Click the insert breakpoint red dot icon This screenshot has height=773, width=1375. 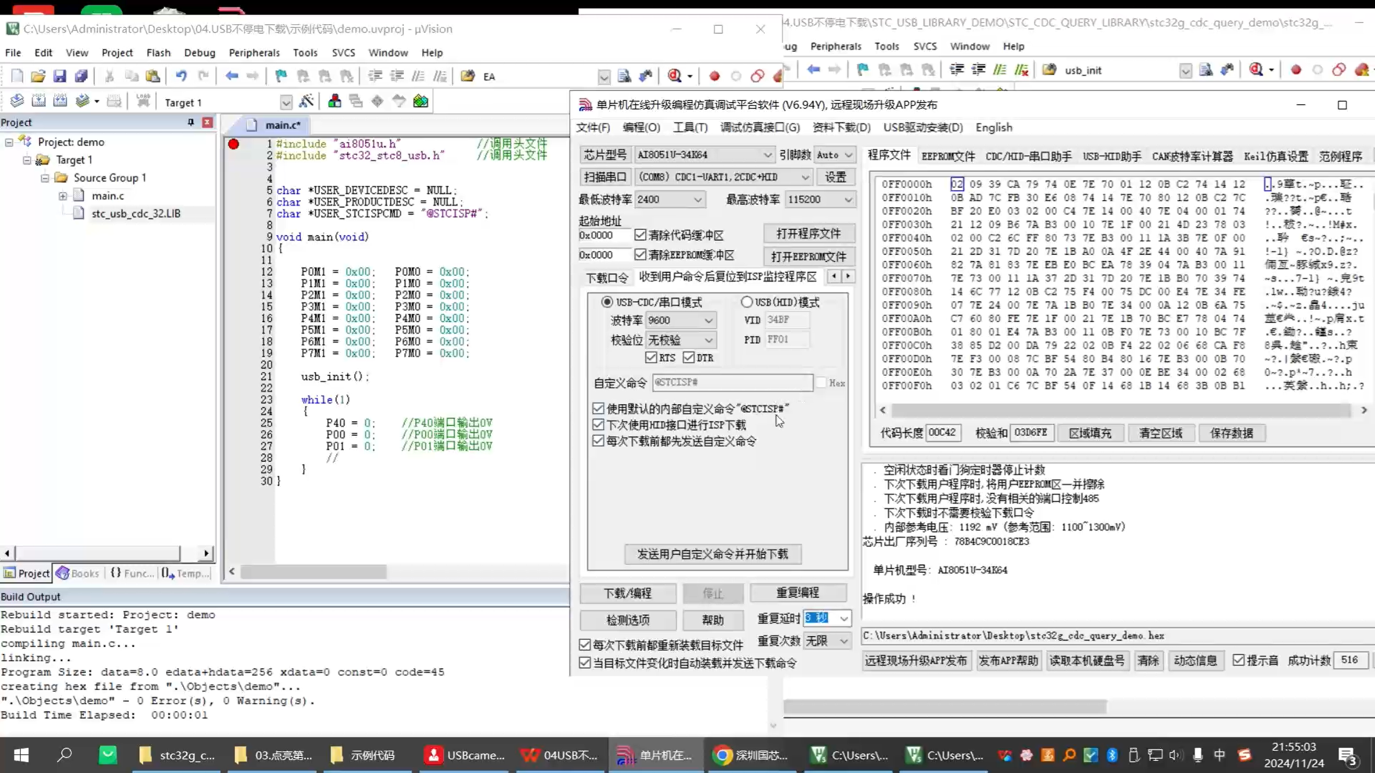[x=714, y=76]
